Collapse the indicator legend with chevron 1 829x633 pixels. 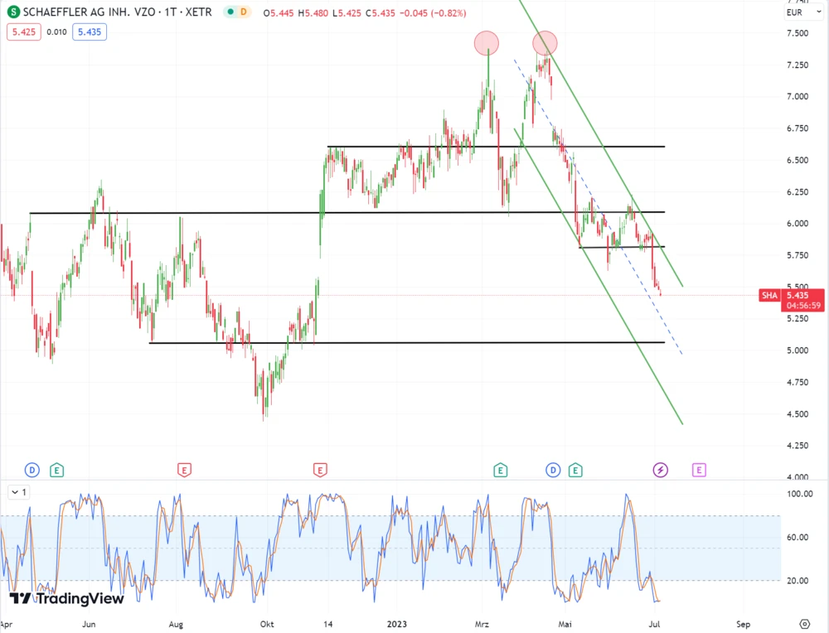click(x=19, y=492)
